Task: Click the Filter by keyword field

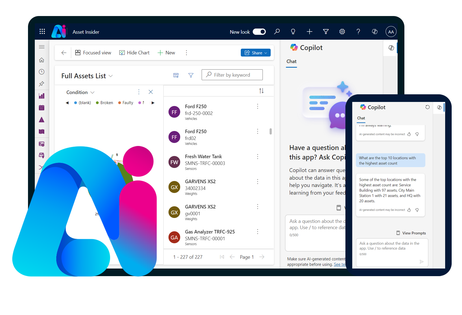Action: [232, 75]
